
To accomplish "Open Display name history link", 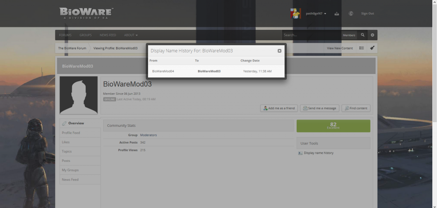I will [318, 153].
